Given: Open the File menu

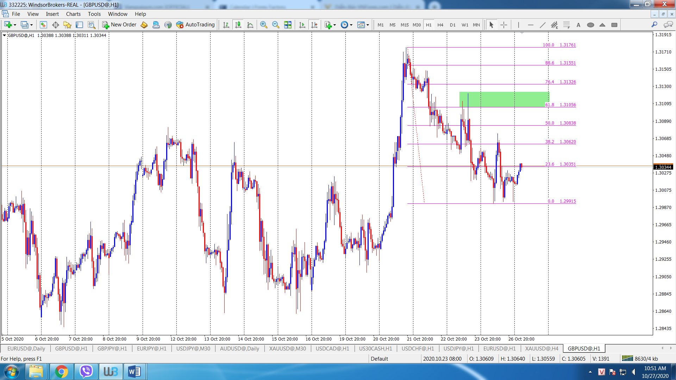Looking at the screenshot, I should (16, 14).
